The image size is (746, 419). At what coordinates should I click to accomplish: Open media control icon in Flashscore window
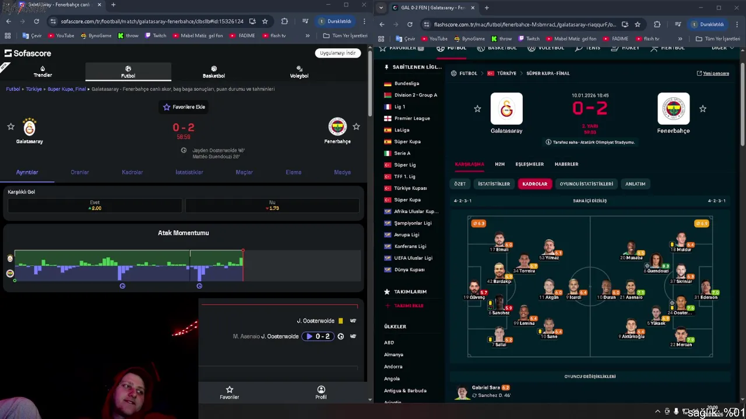click(x=678, y=24)
